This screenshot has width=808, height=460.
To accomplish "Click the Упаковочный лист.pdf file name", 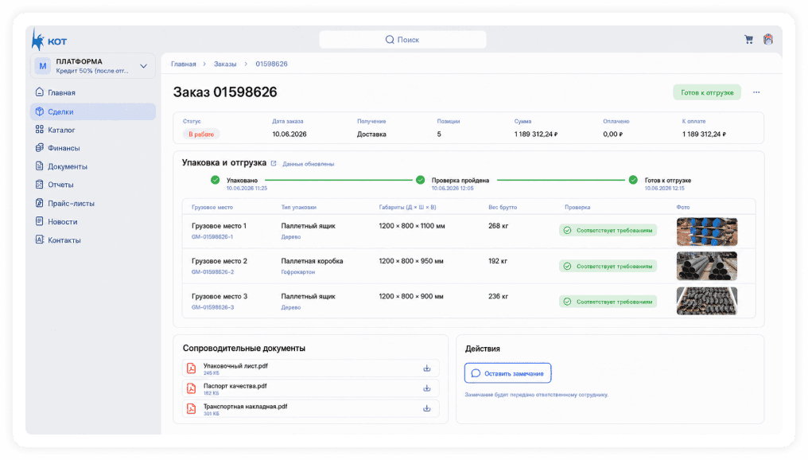I will click(235, 365).
